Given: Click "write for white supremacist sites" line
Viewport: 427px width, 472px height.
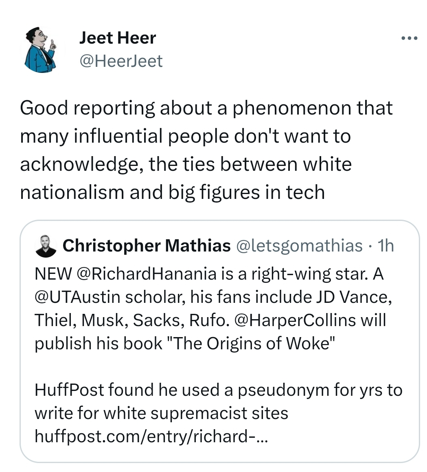Looking at the screenshot, I should click(x=161, y=413).
